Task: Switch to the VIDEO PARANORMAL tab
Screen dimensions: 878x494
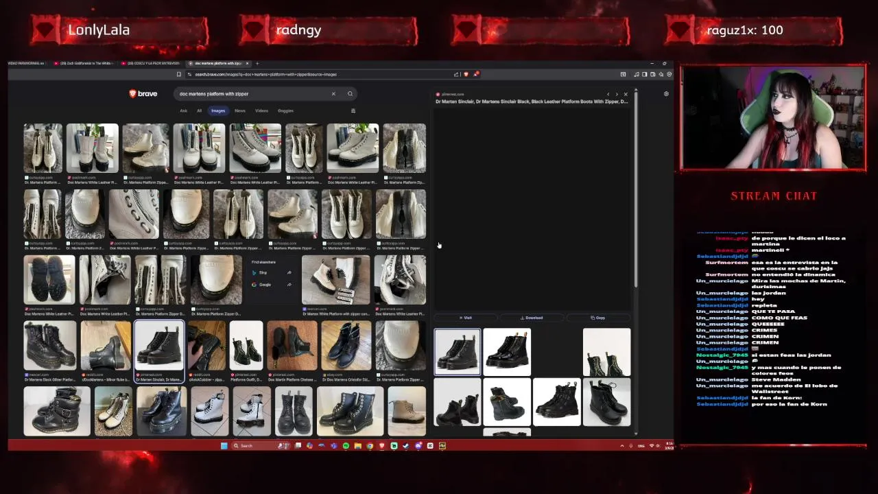Action: [x=27, y=63]
